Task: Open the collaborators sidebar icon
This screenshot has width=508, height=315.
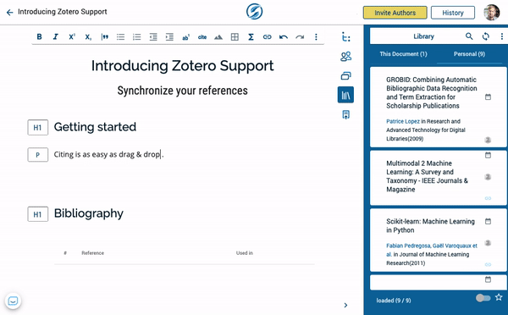Action: pos(345,57)
